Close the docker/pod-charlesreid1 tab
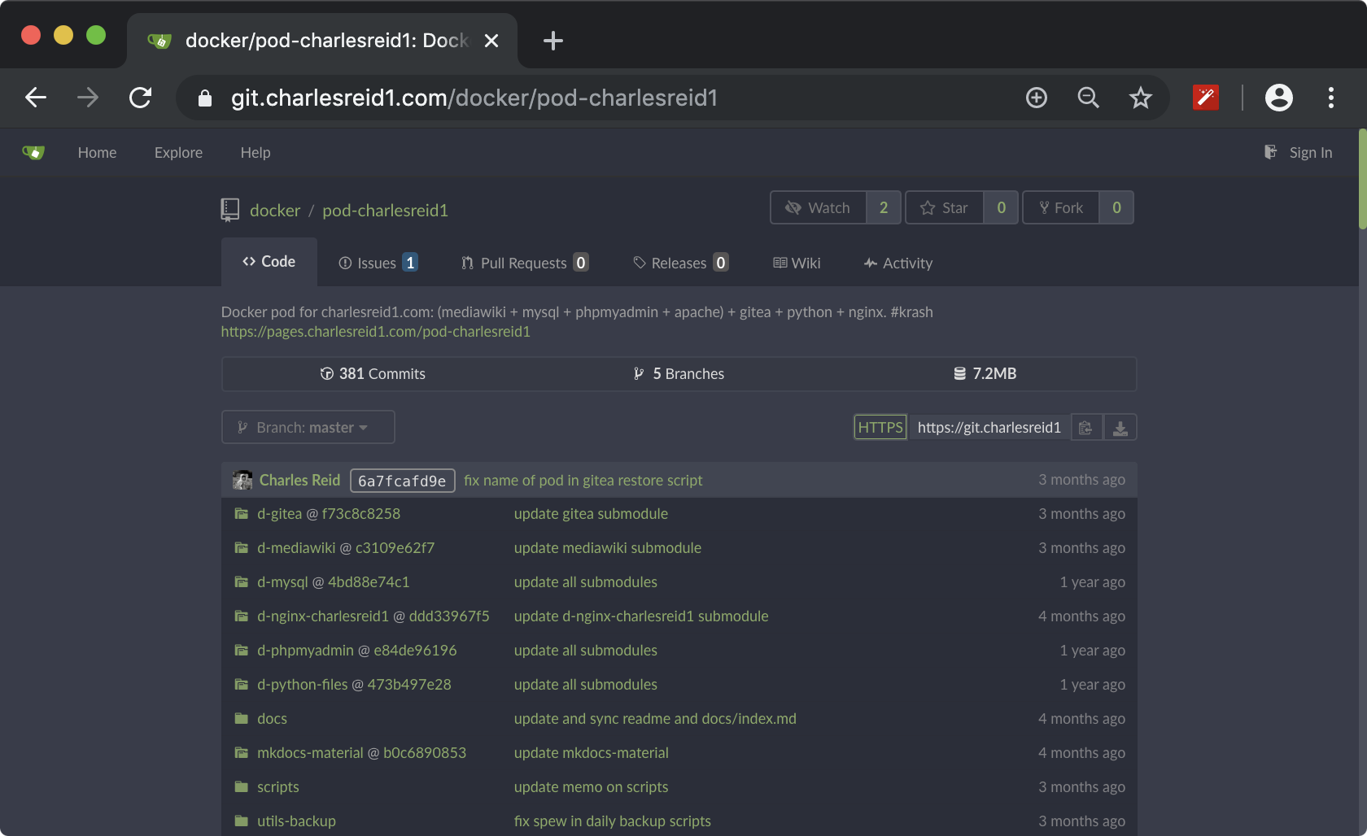The image size is (1367, 836). tap(491, 41)
